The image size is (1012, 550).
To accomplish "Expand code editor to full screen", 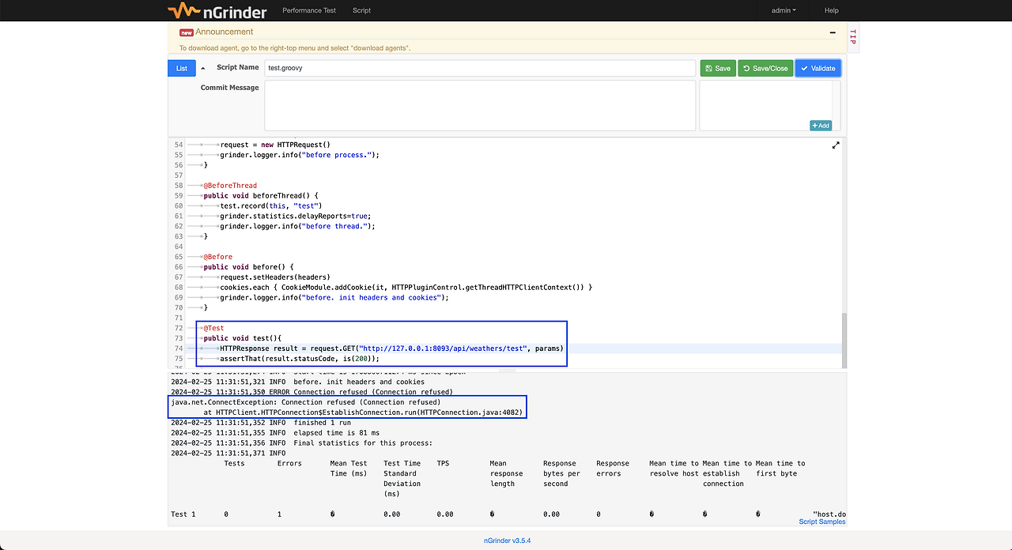I will click(x=836, y=145).
